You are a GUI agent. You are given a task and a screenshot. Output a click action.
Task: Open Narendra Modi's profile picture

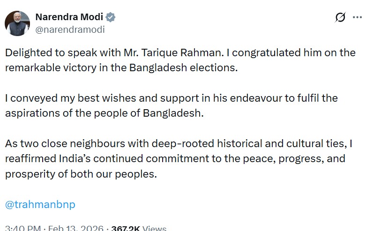[17, 22]
